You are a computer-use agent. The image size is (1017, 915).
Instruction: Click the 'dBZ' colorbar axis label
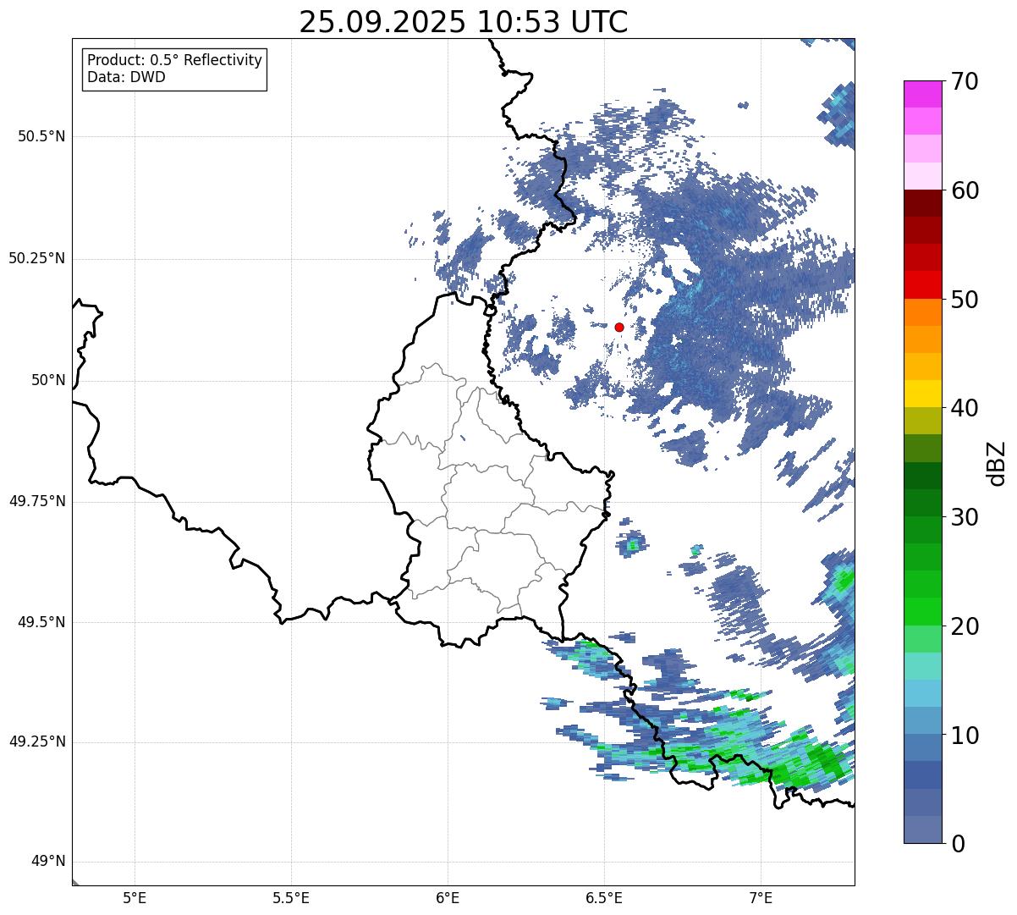[997, 463]
